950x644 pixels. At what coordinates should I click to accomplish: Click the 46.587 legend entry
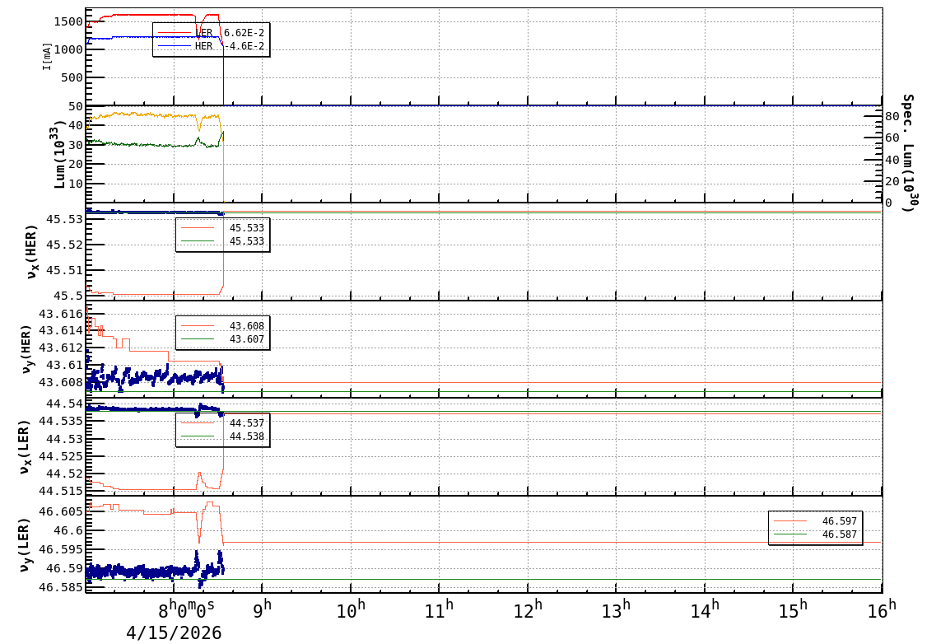(x=839, y=534)
